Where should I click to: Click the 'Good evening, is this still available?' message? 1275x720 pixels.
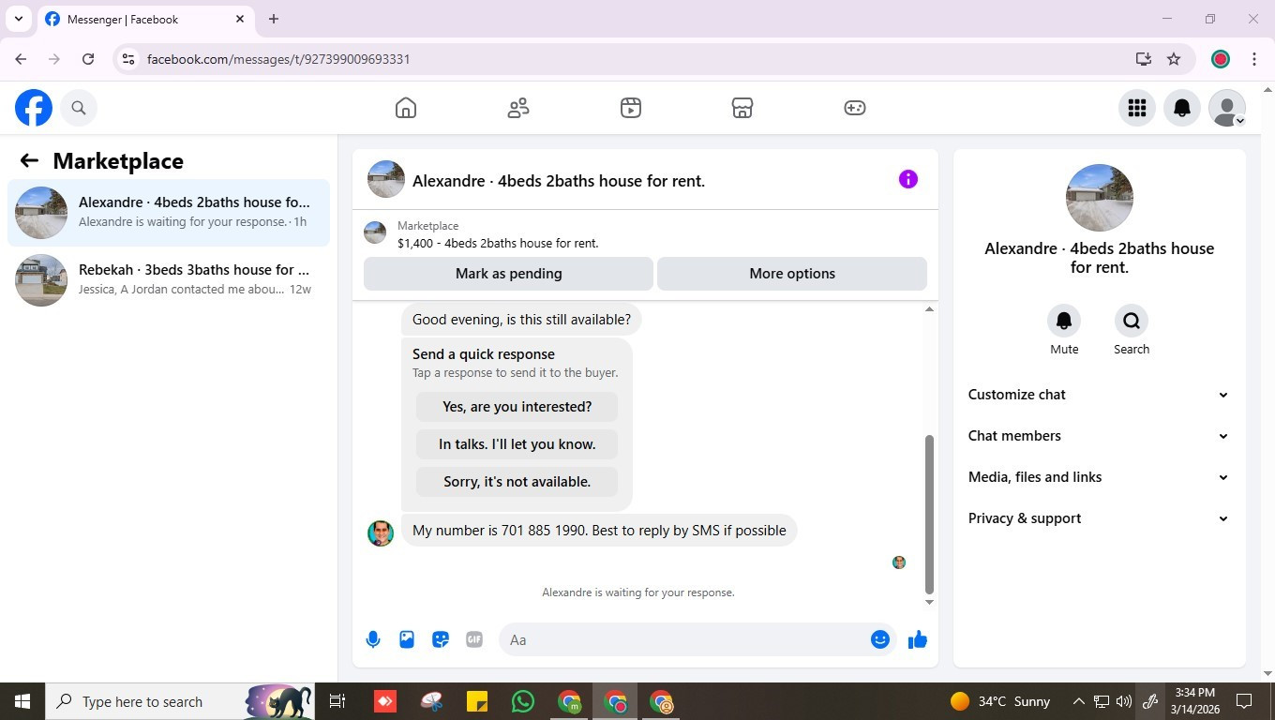point(521,320)
